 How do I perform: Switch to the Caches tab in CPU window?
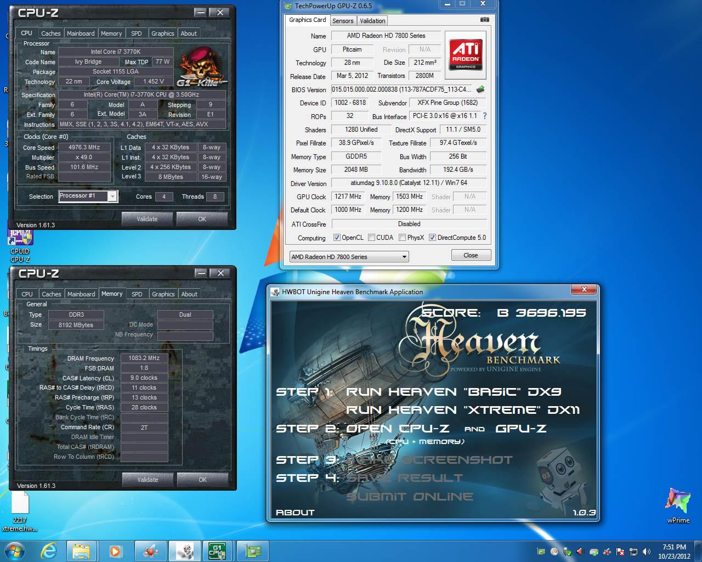click(x=50, y=33)
